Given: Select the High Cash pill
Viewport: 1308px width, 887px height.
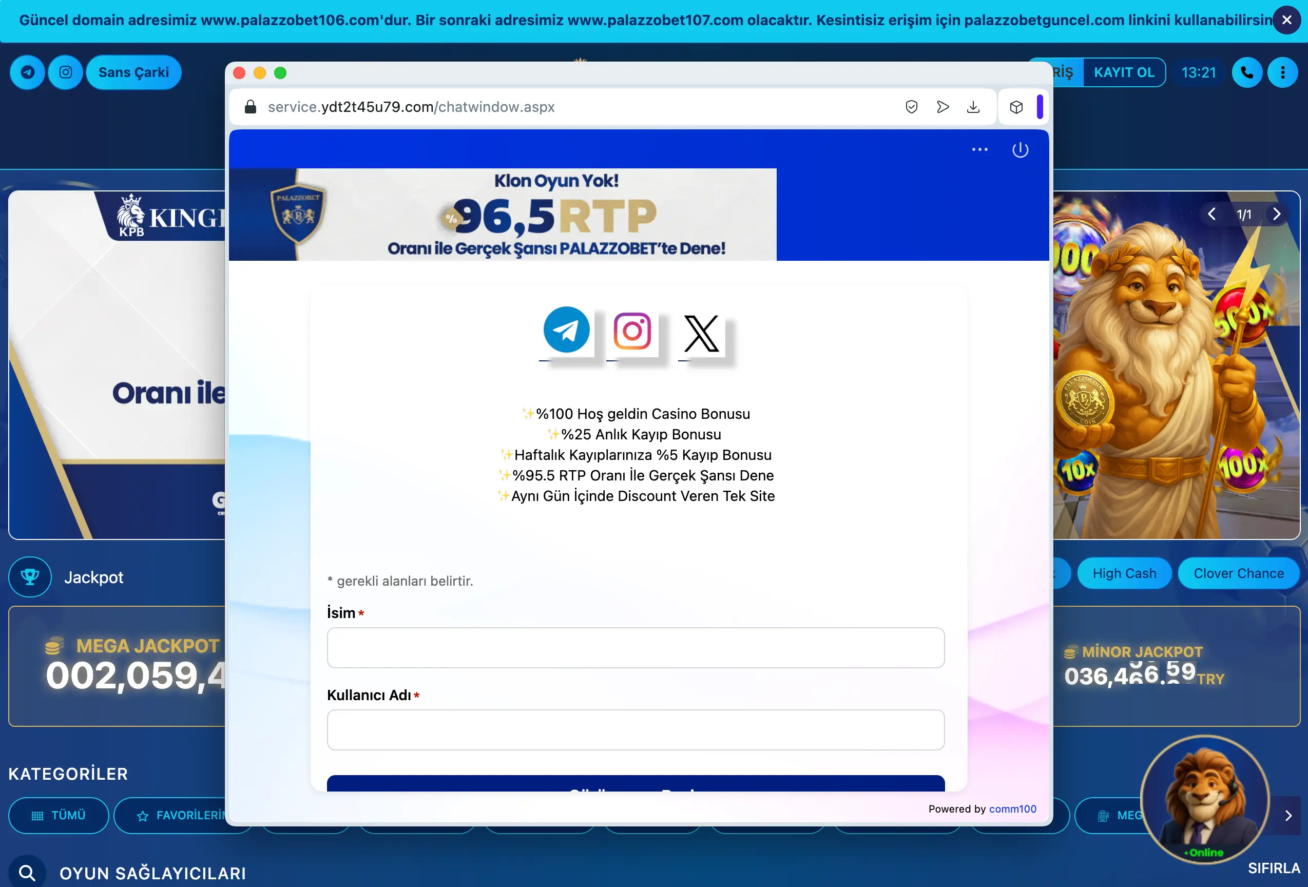Looking at the screenshot, I should click(1124, 573).
